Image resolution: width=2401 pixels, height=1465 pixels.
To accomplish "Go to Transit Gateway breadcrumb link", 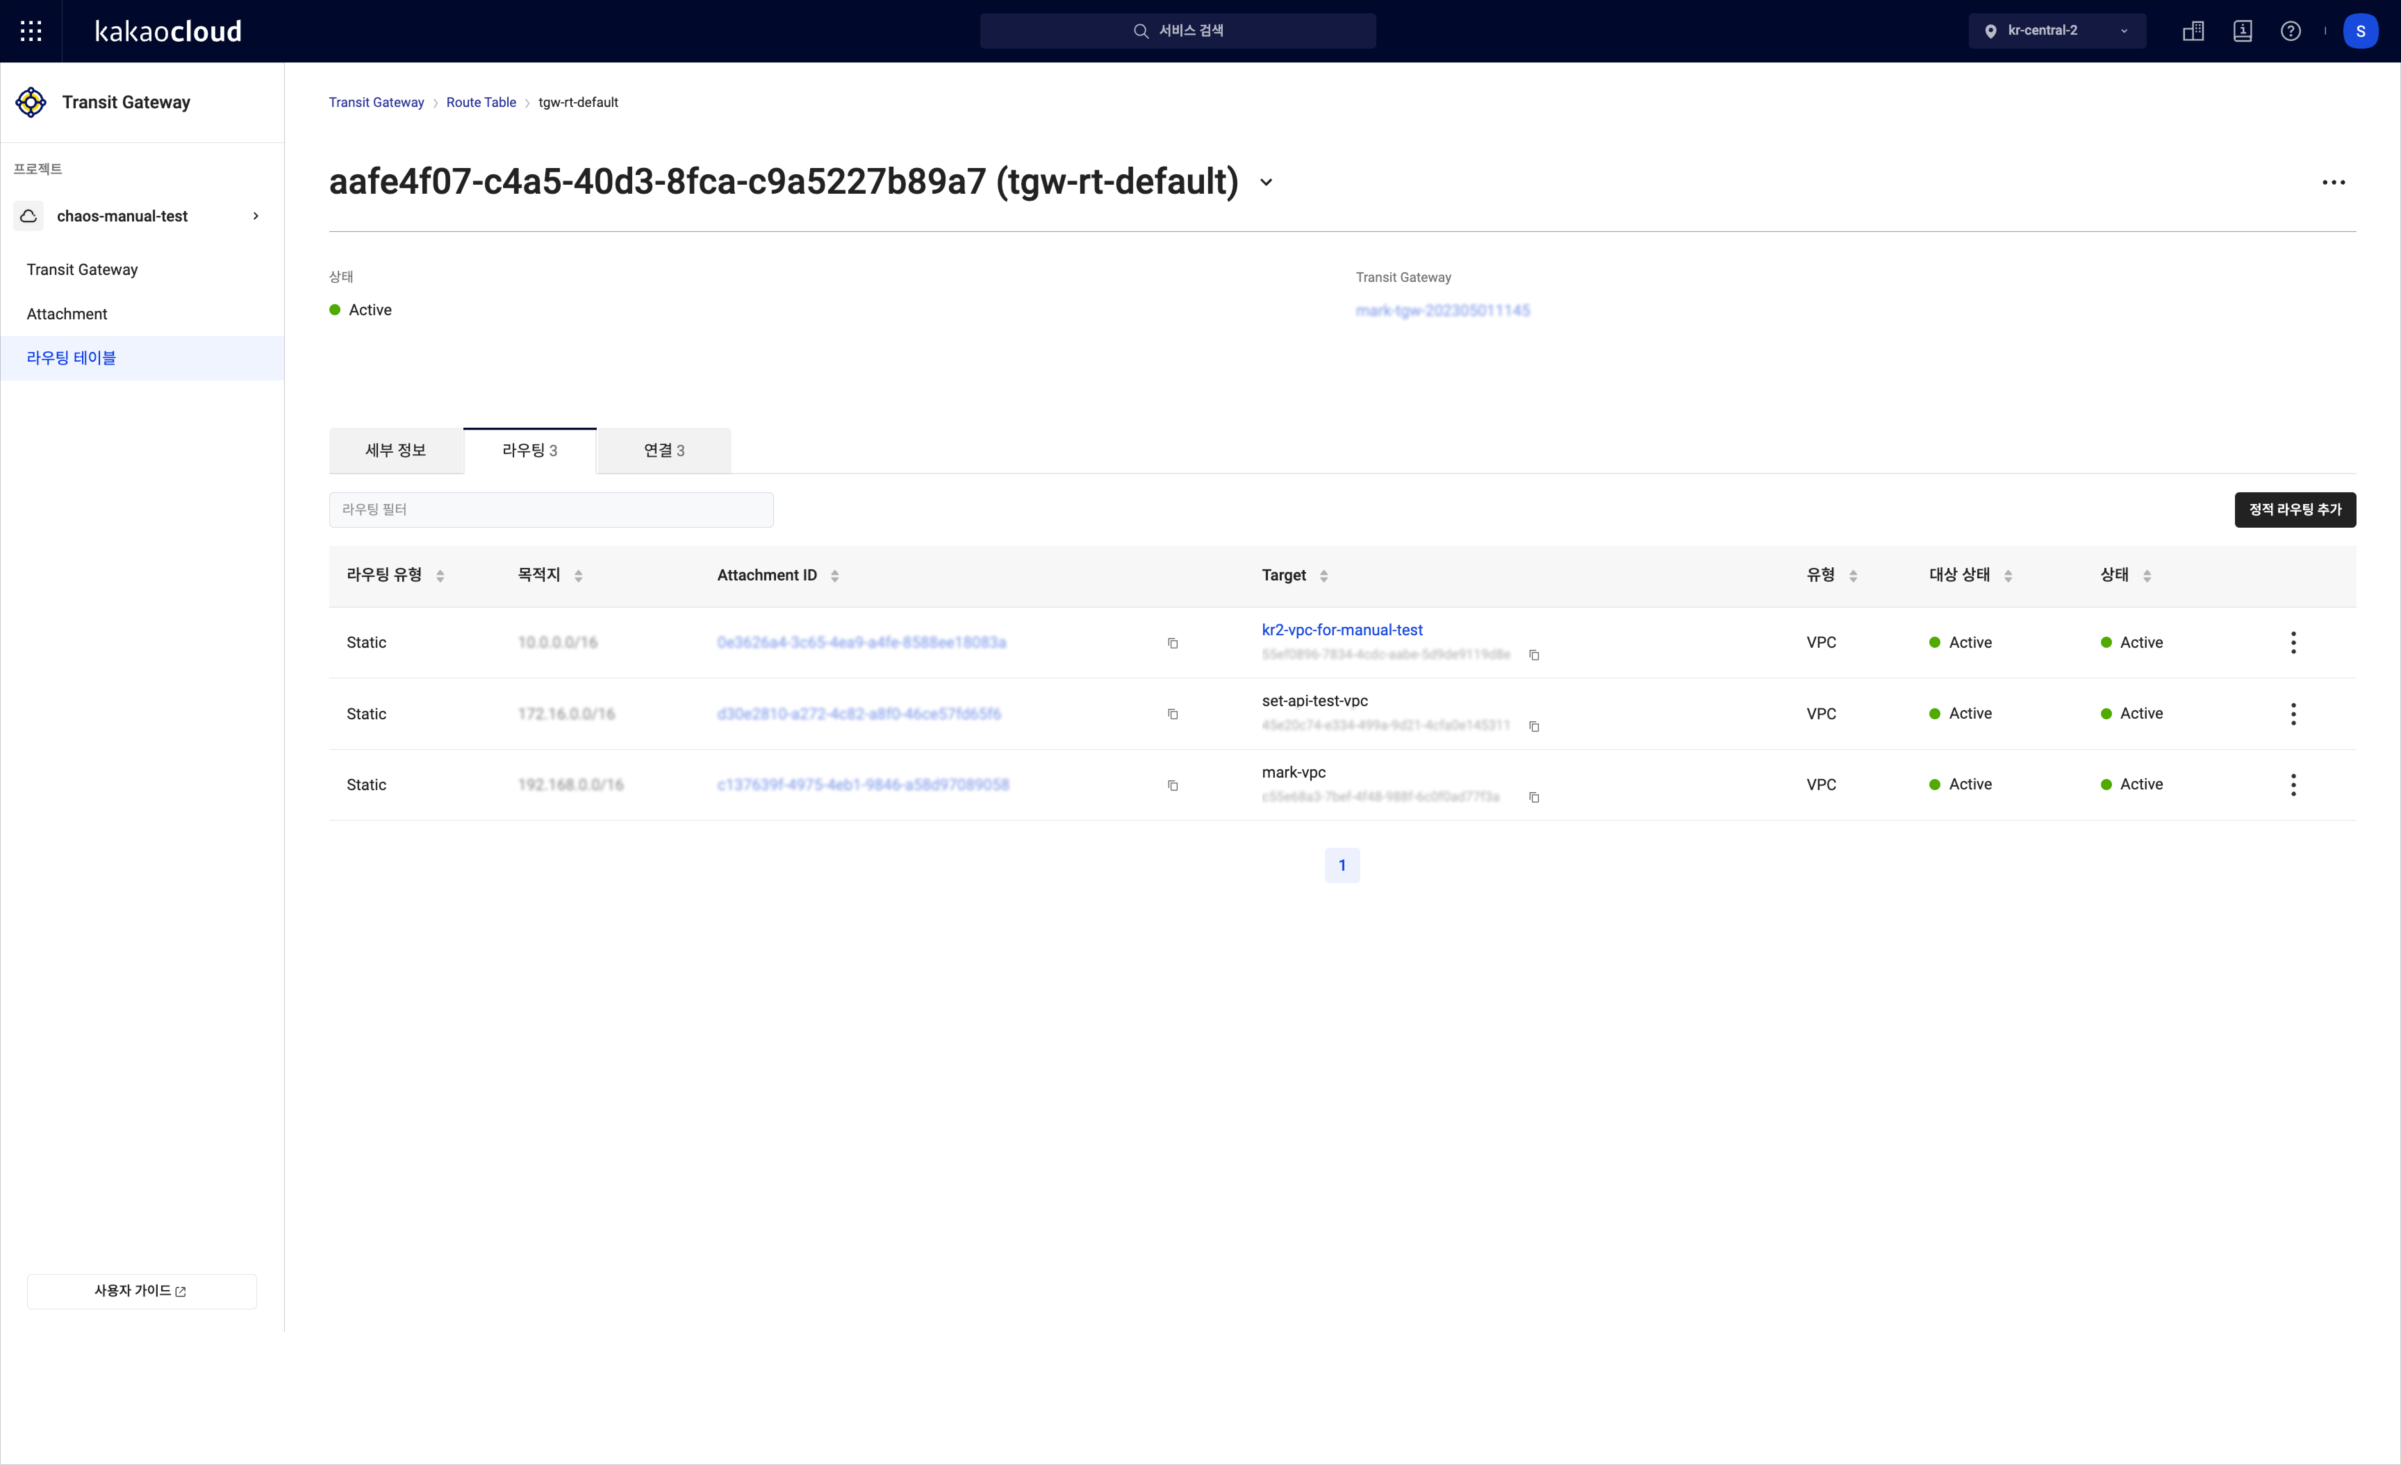I will [x=376, y=102].
